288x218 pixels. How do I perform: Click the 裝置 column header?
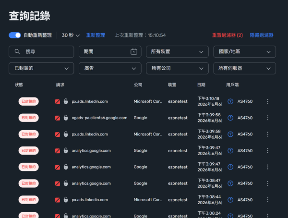172,85
